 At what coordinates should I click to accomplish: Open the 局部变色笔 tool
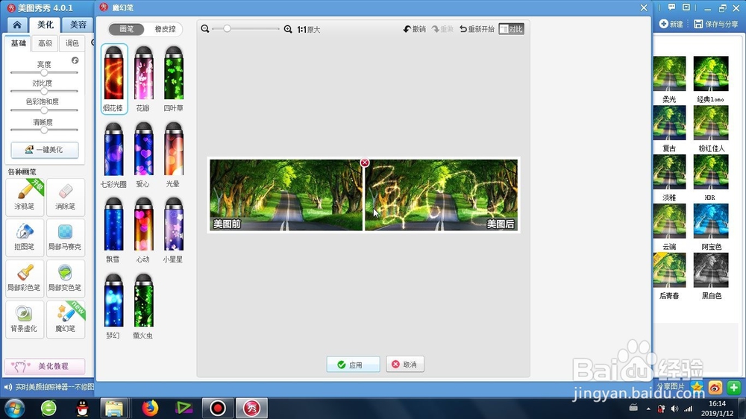(x=66, y=278)
